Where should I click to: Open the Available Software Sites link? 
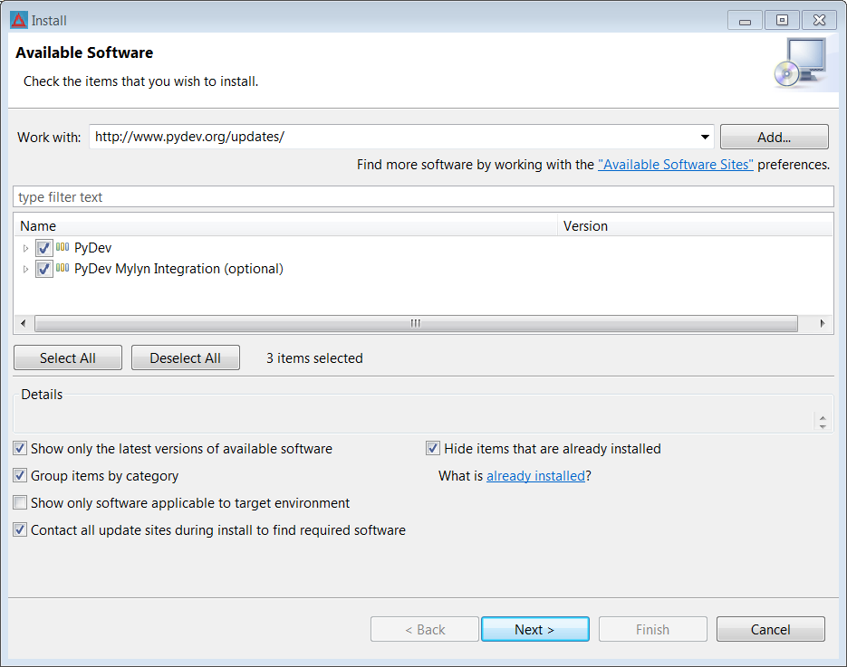(x=675, y=165)
